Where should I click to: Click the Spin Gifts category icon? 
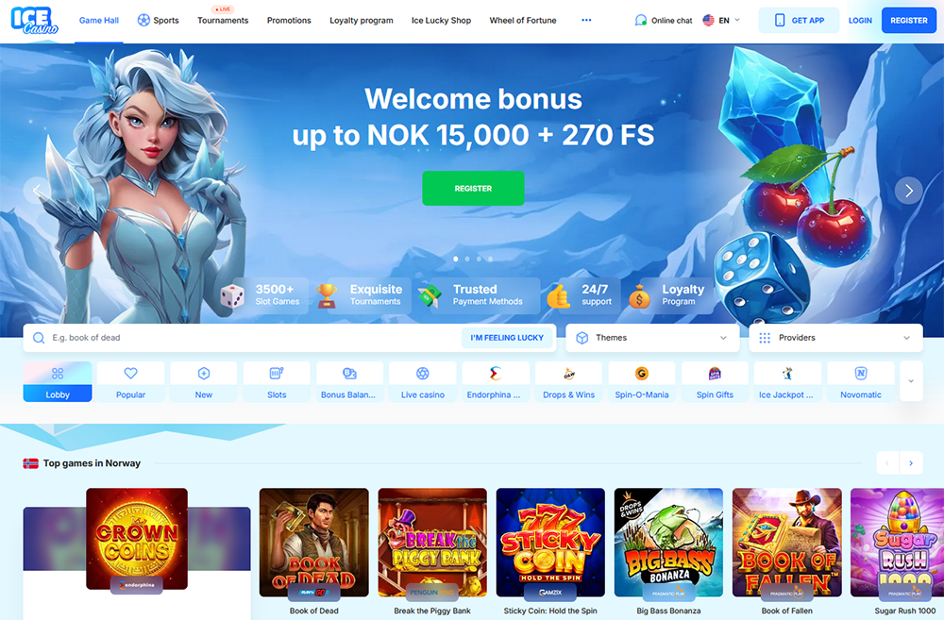point(715,373)
